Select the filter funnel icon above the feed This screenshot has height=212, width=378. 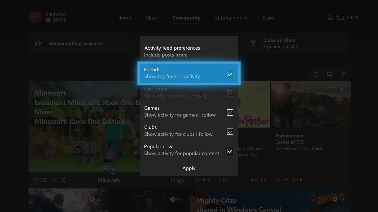(x=344, y=74)
